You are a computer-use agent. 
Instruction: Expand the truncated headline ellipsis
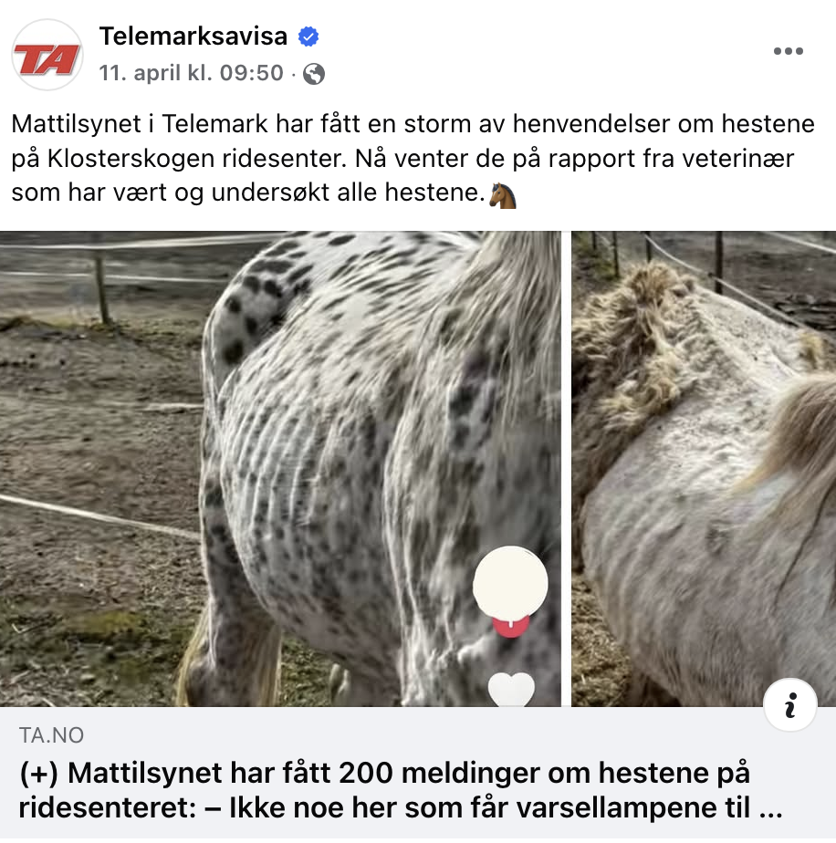(x=771, y=808)
